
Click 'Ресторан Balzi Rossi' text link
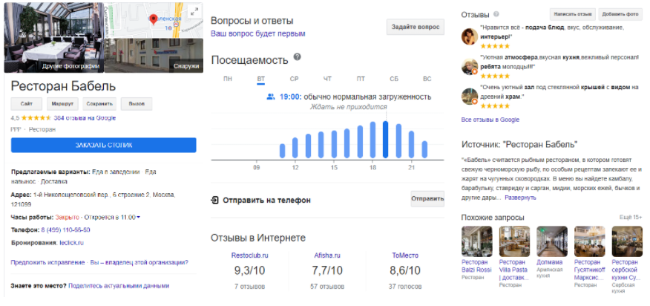(475, 266)
